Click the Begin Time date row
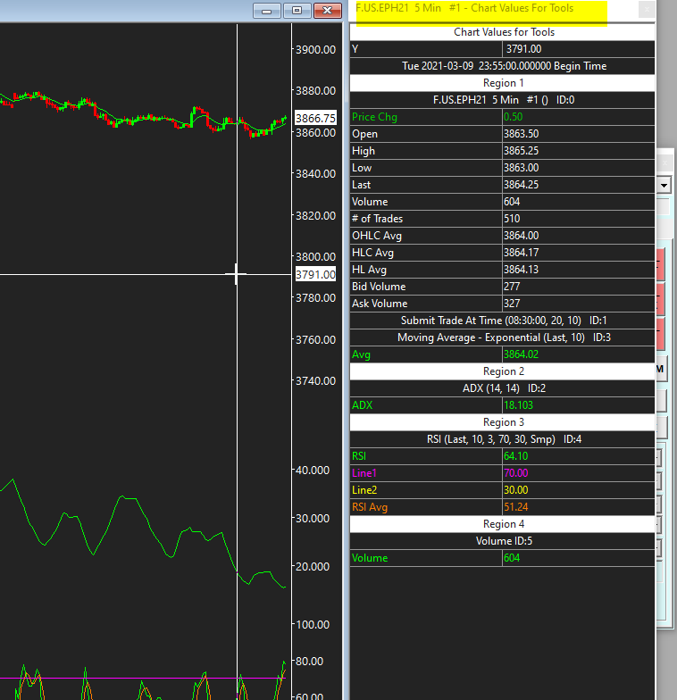 point(502,66)
